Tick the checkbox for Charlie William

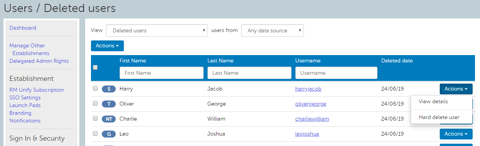(x=95, y=118)
